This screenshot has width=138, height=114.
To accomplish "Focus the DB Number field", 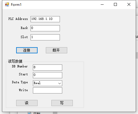I will click(x=48, y=67).
